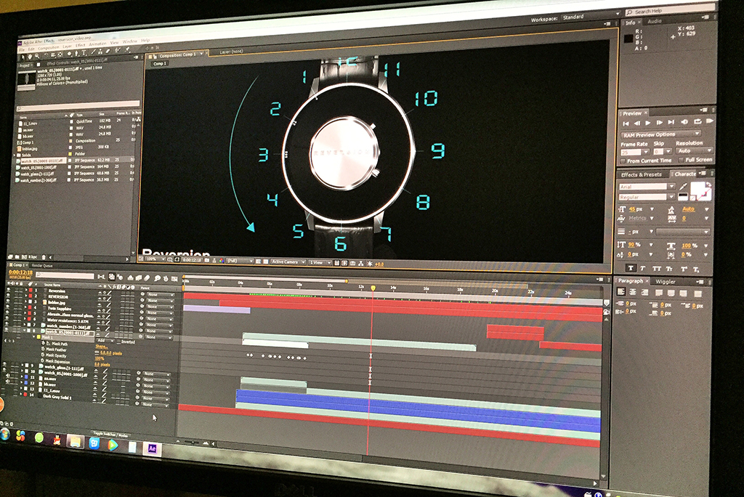Click the Shape link under Mask Path
Image resolution: width=744 pixels, height=497 pixels.
coord(100,347)
